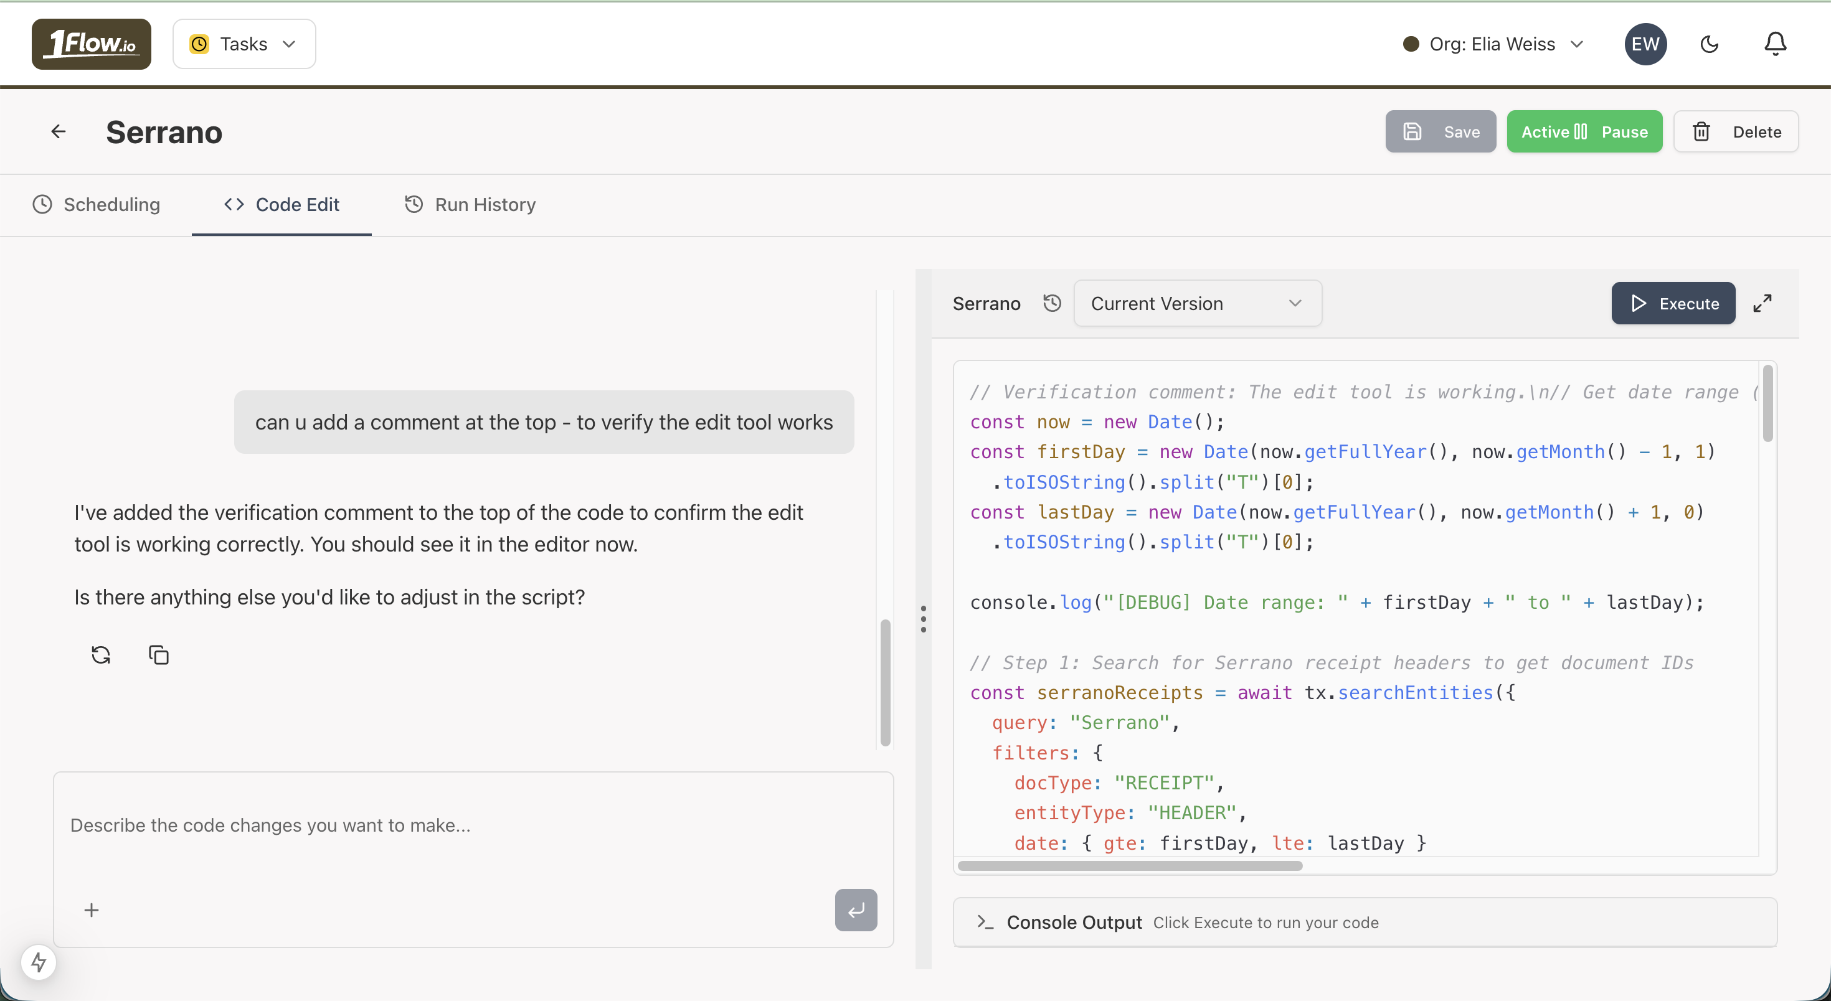Screen dimensions: 1831x1001
Task: Copy the assistant reply
Action: [159, 654]
